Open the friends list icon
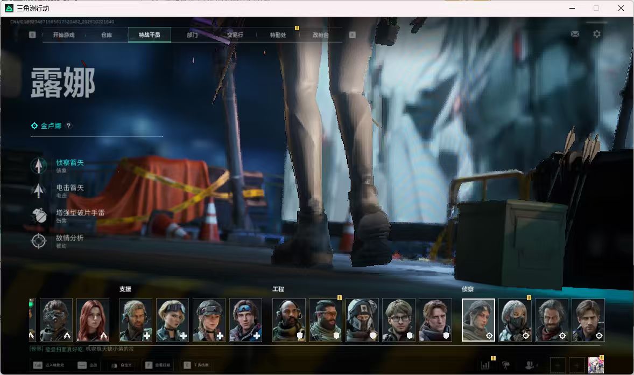 click(530, 365)
